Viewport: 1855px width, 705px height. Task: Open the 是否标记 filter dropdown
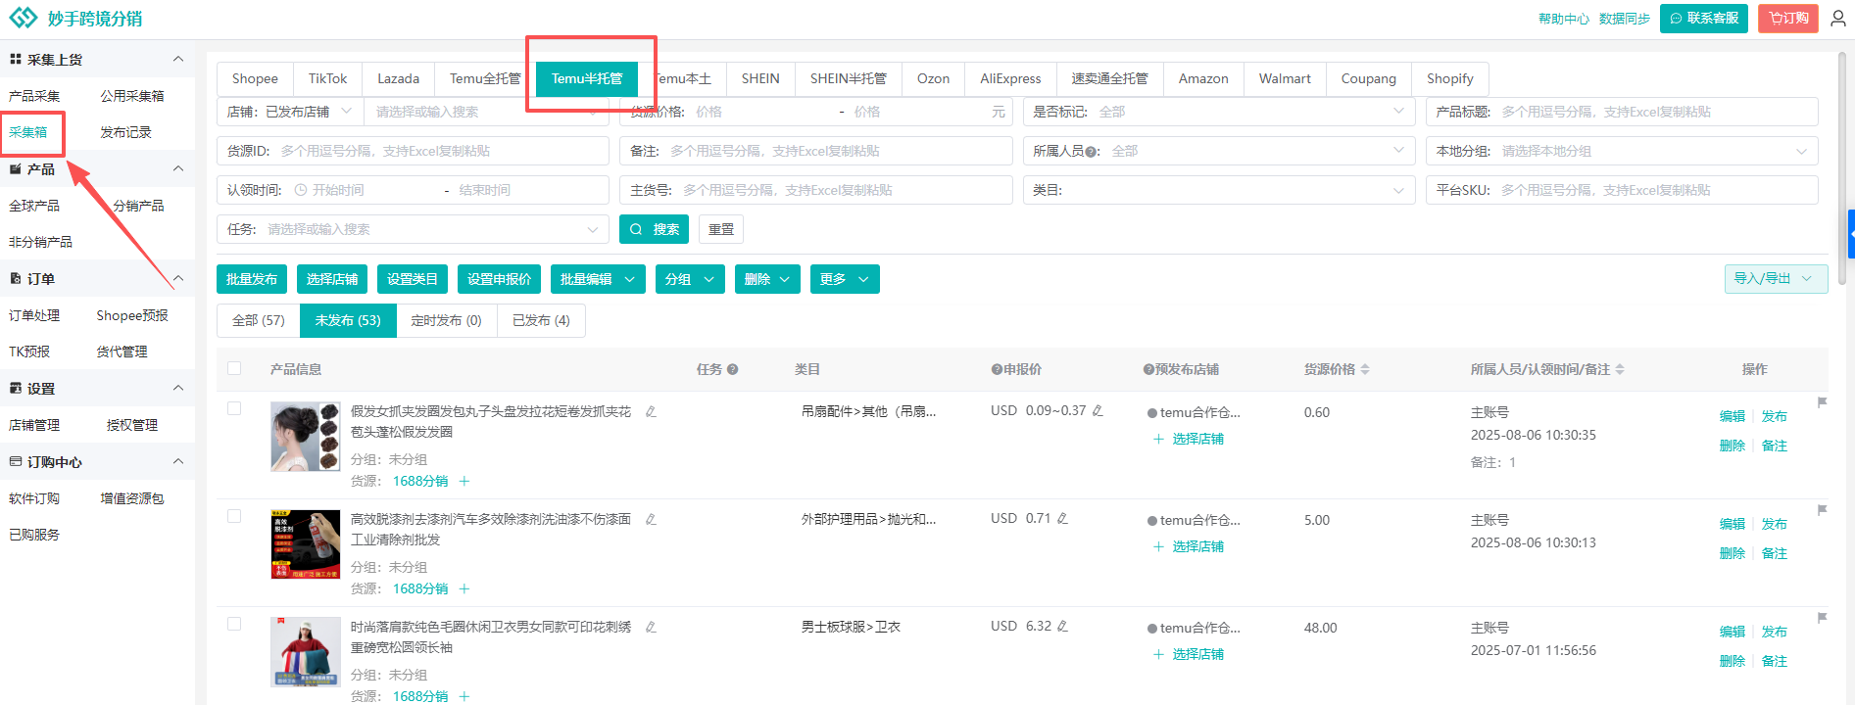tap(1218, 112)
